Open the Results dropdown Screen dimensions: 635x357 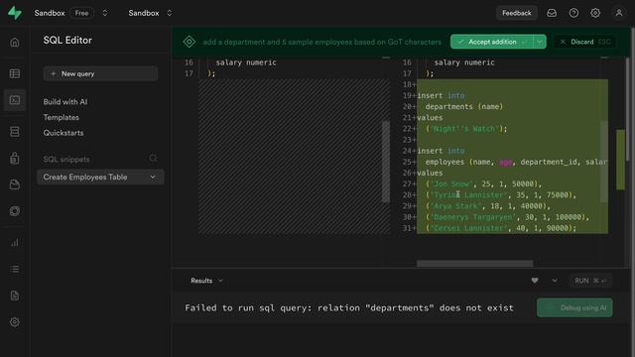click(x=206, y=281)
